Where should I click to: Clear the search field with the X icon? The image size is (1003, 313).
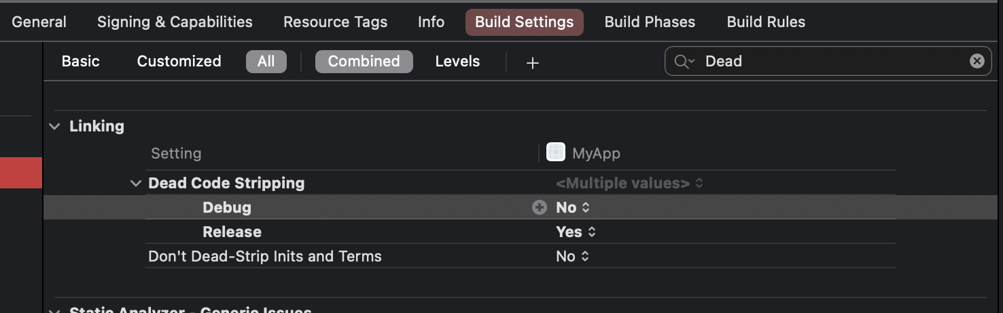pos(976,61)
